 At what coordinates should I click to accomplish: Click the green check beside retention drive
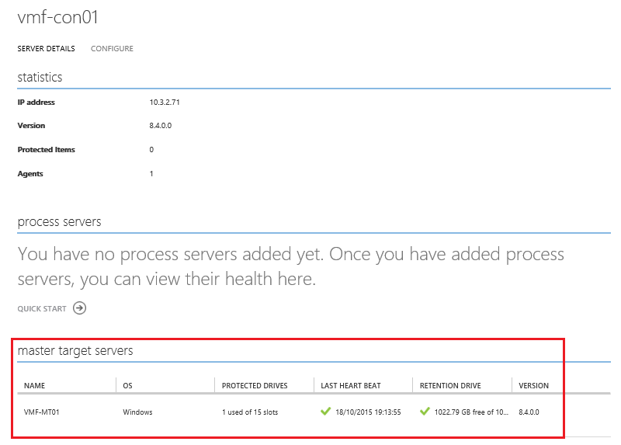425,412
